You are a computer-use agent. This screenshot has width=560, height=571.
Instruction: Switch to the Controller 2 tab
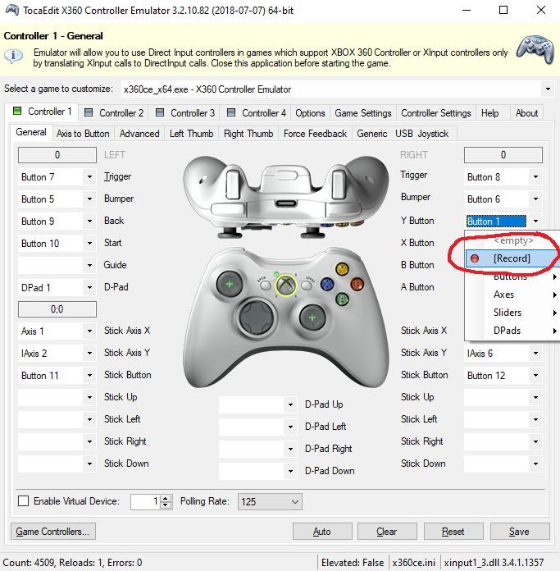coord(114,113)
